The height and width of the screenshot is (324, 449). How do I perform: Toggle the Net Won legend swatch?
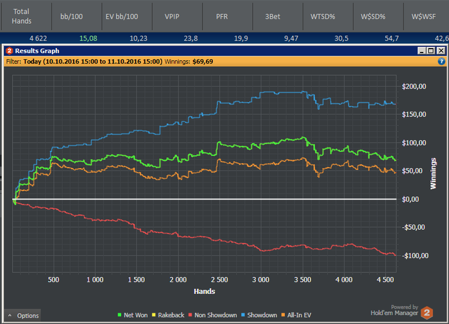119,315
